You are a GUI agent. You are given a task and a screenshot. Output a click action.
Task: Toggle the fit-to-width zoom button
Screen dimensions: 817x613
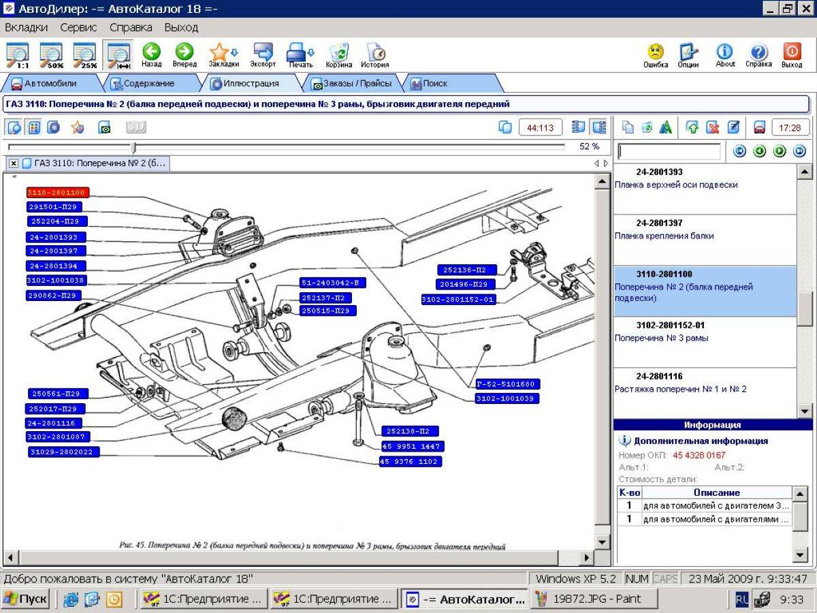(119, 55)
